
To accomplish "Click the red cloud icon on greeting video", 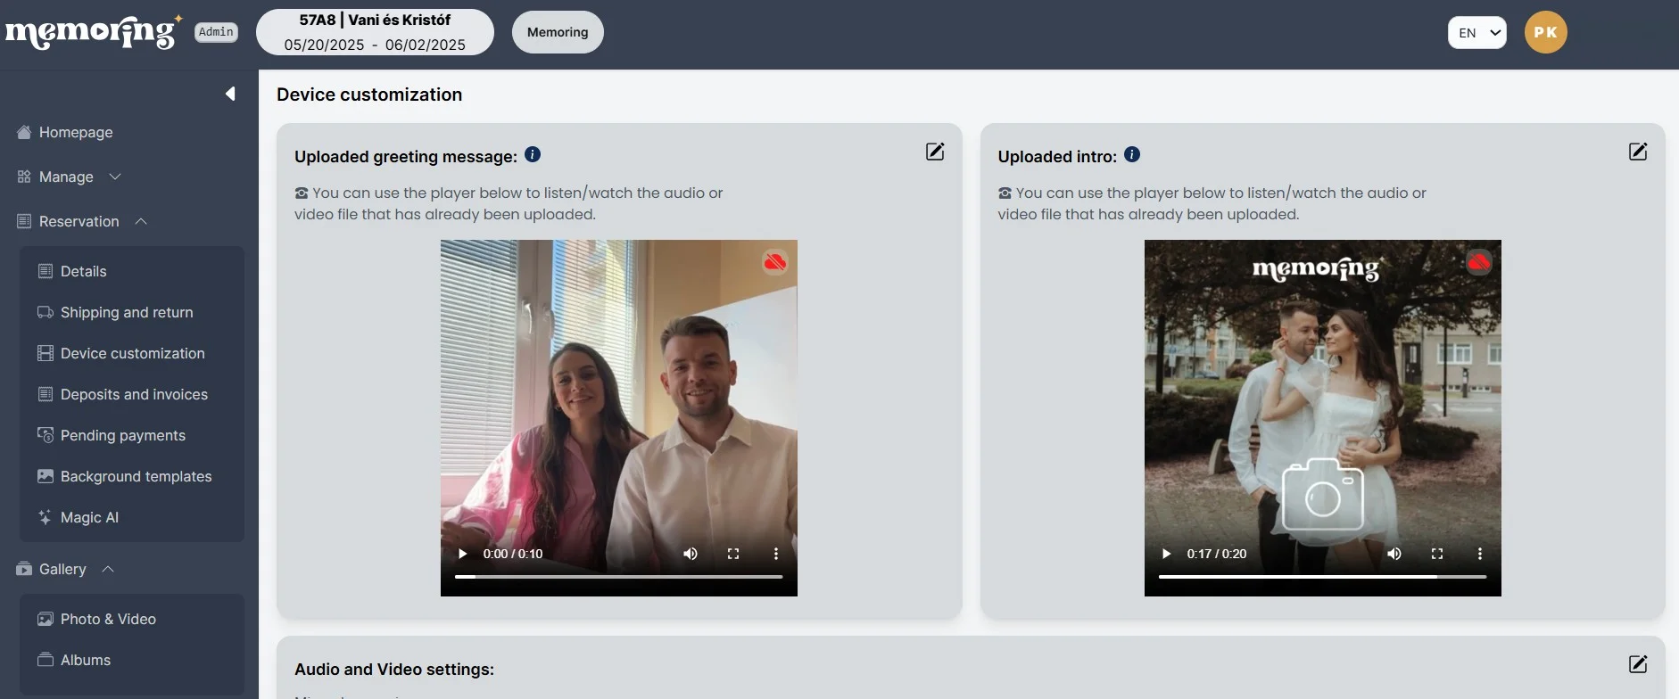I will tap(774, 262).
